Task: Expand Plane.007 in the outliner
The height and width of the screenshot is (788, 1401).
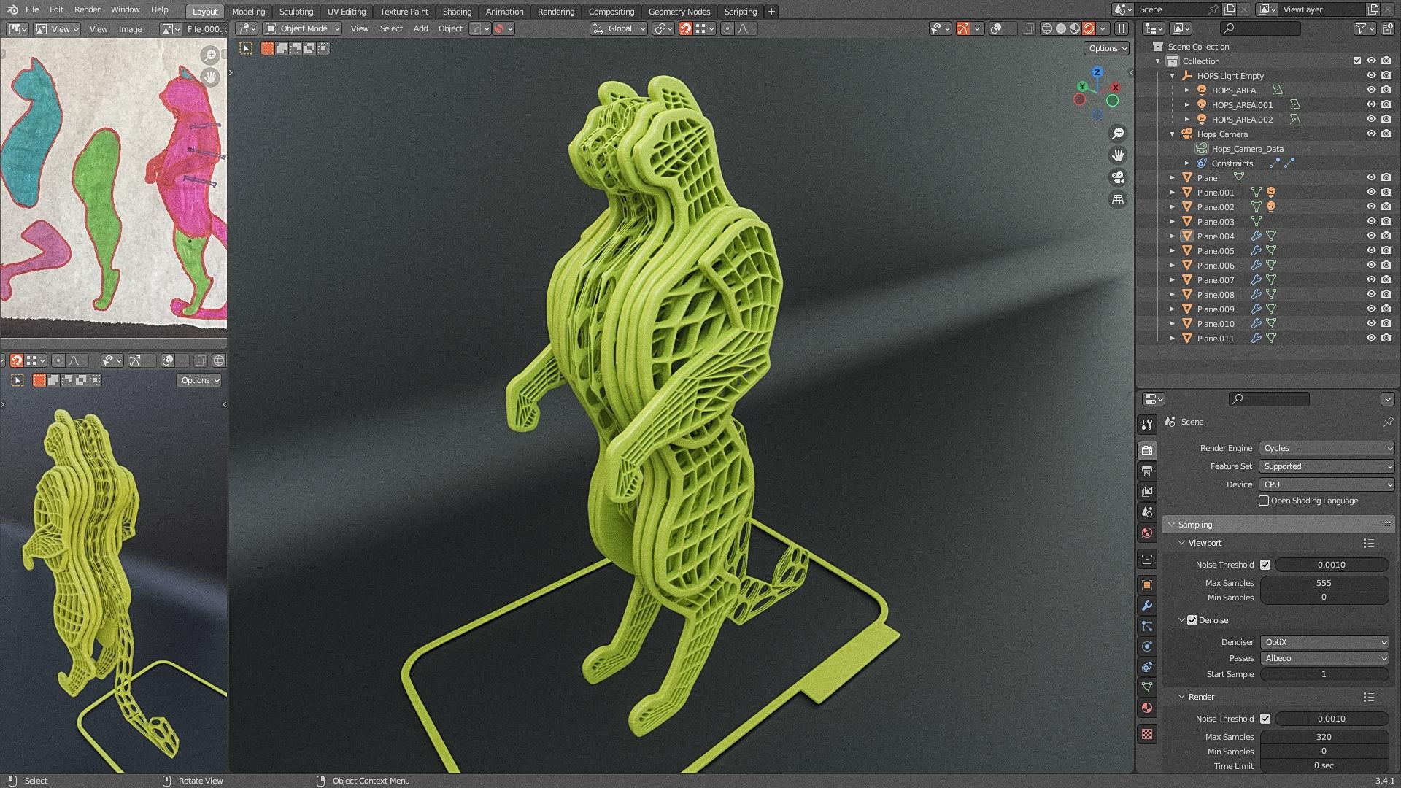Action: click(x=1173, y=280)
